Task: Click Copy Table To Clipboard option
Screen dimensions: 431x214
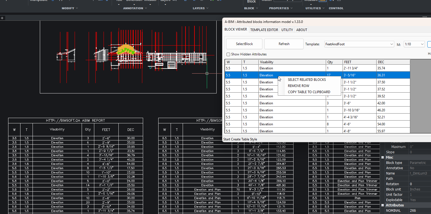Action: (x=309, y=92)
